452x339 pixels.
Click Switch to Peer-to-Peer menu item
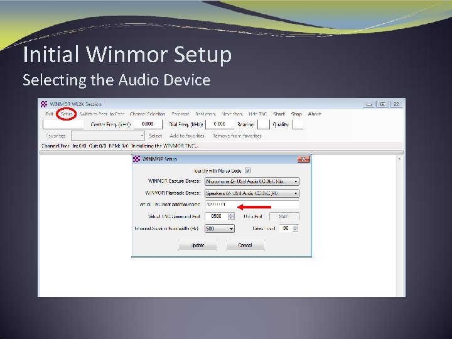coord(102,114)
